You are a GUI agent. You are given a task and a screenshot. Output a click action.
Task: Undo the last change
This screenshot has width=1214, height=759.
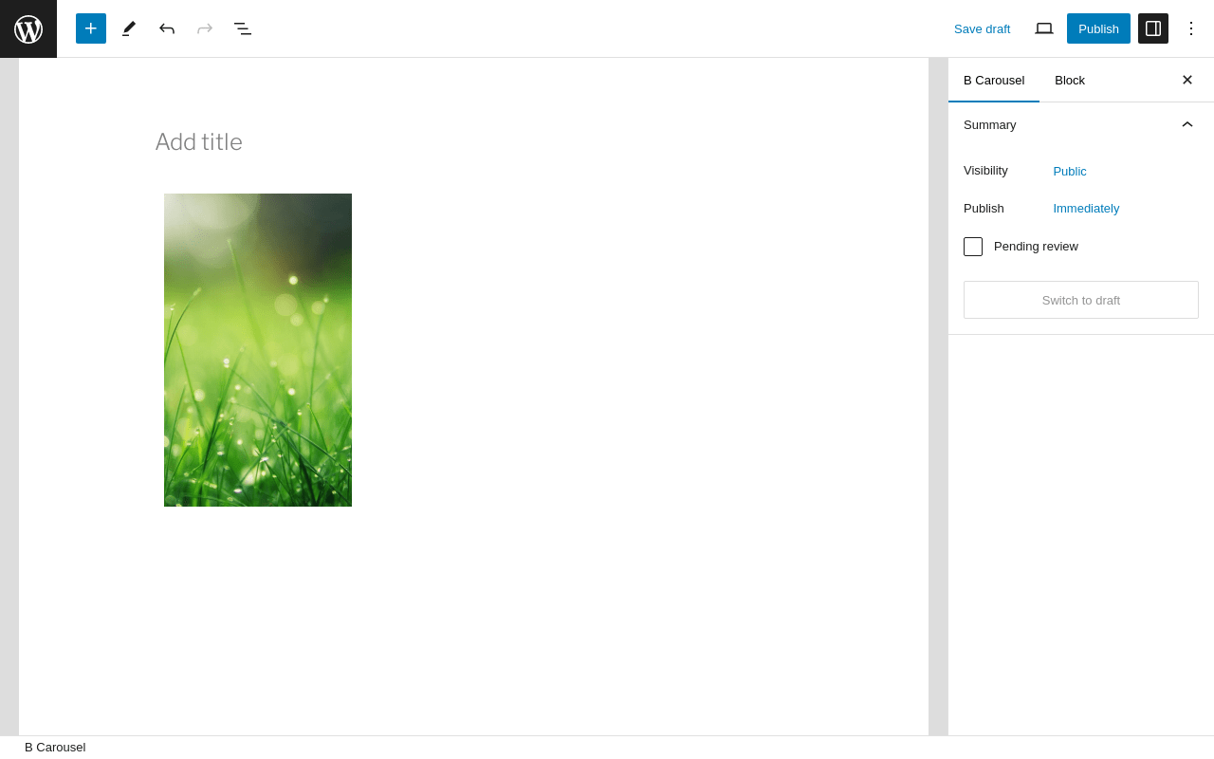click(167, 28)
